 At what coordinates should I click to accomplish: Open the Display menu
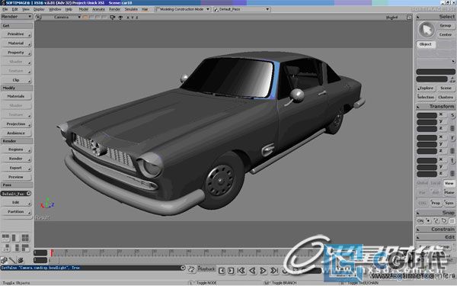point(39,9)
